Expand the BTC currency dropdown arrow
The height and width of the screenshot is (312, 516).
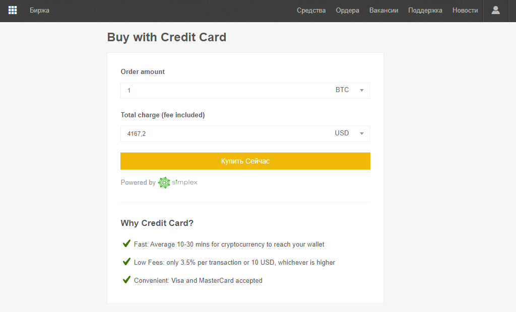[362, 91]
